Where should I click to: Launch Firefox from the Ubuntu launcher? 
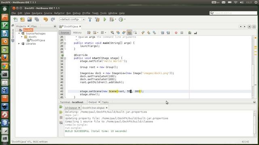[5, 58]
